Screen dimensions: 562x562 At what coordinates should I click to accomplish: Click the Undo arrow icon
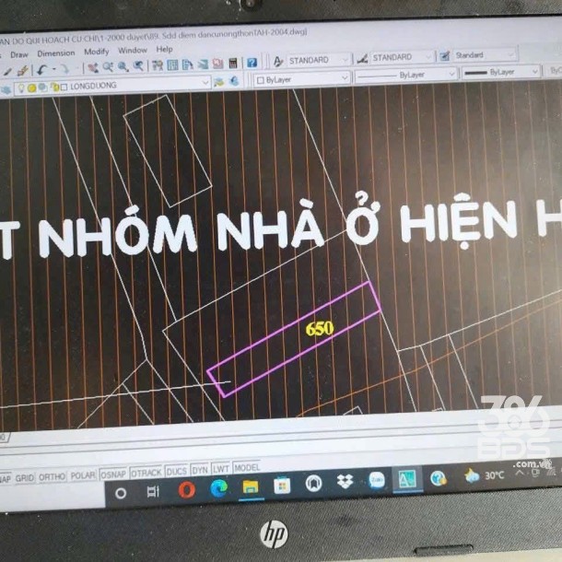(x=42, y=69)
